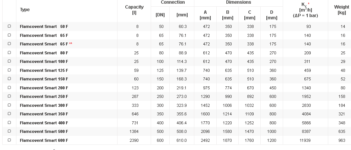Click the Connection header group
Screen dimensions: 351x150
(173, 3)
